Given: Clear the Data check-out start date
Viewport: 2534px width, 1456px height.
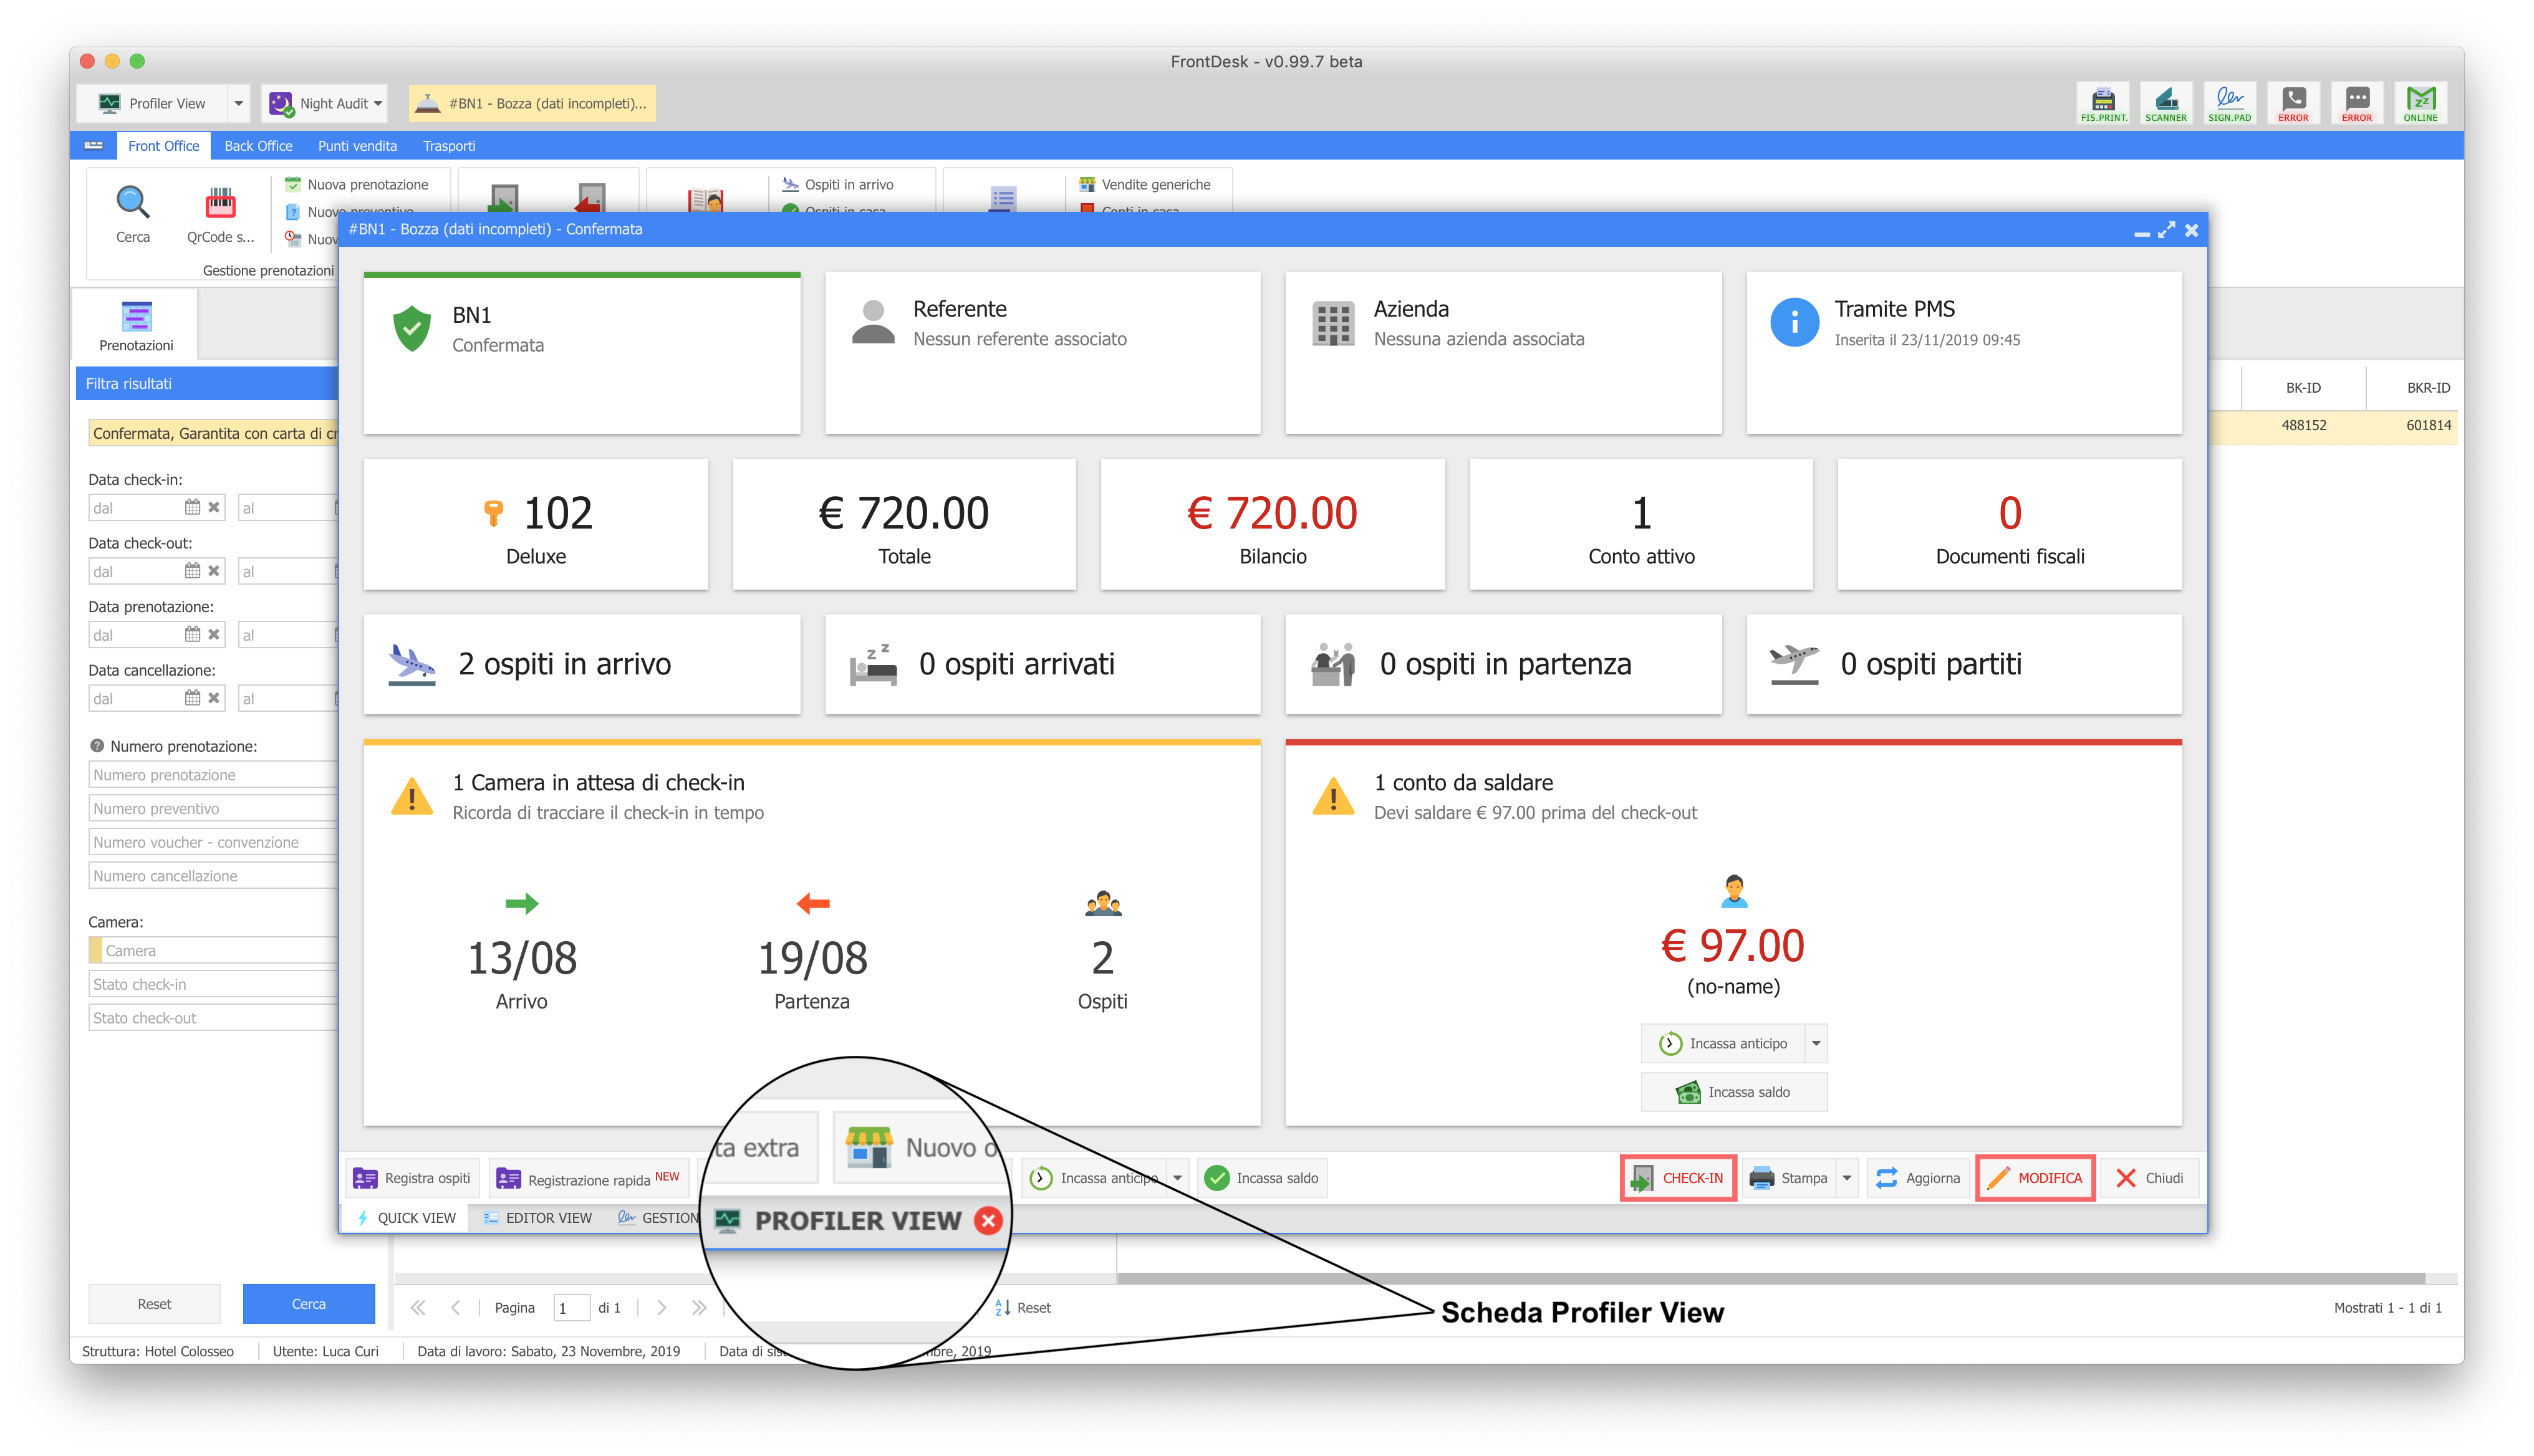Looking at the screenshot, I should (213, 571).
